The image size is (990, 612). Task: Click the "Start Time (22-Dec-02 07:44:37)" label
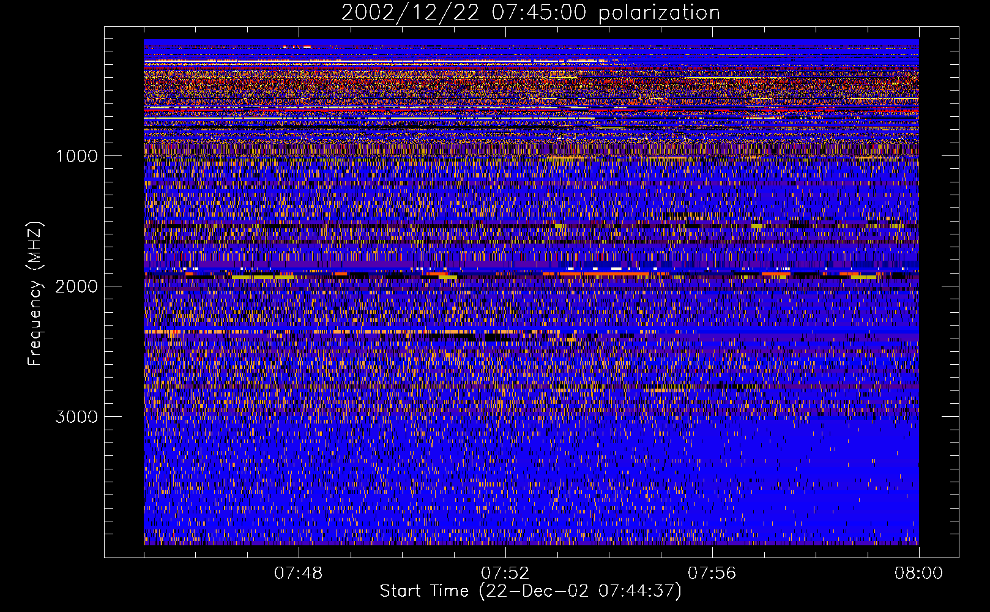point(530,591)
